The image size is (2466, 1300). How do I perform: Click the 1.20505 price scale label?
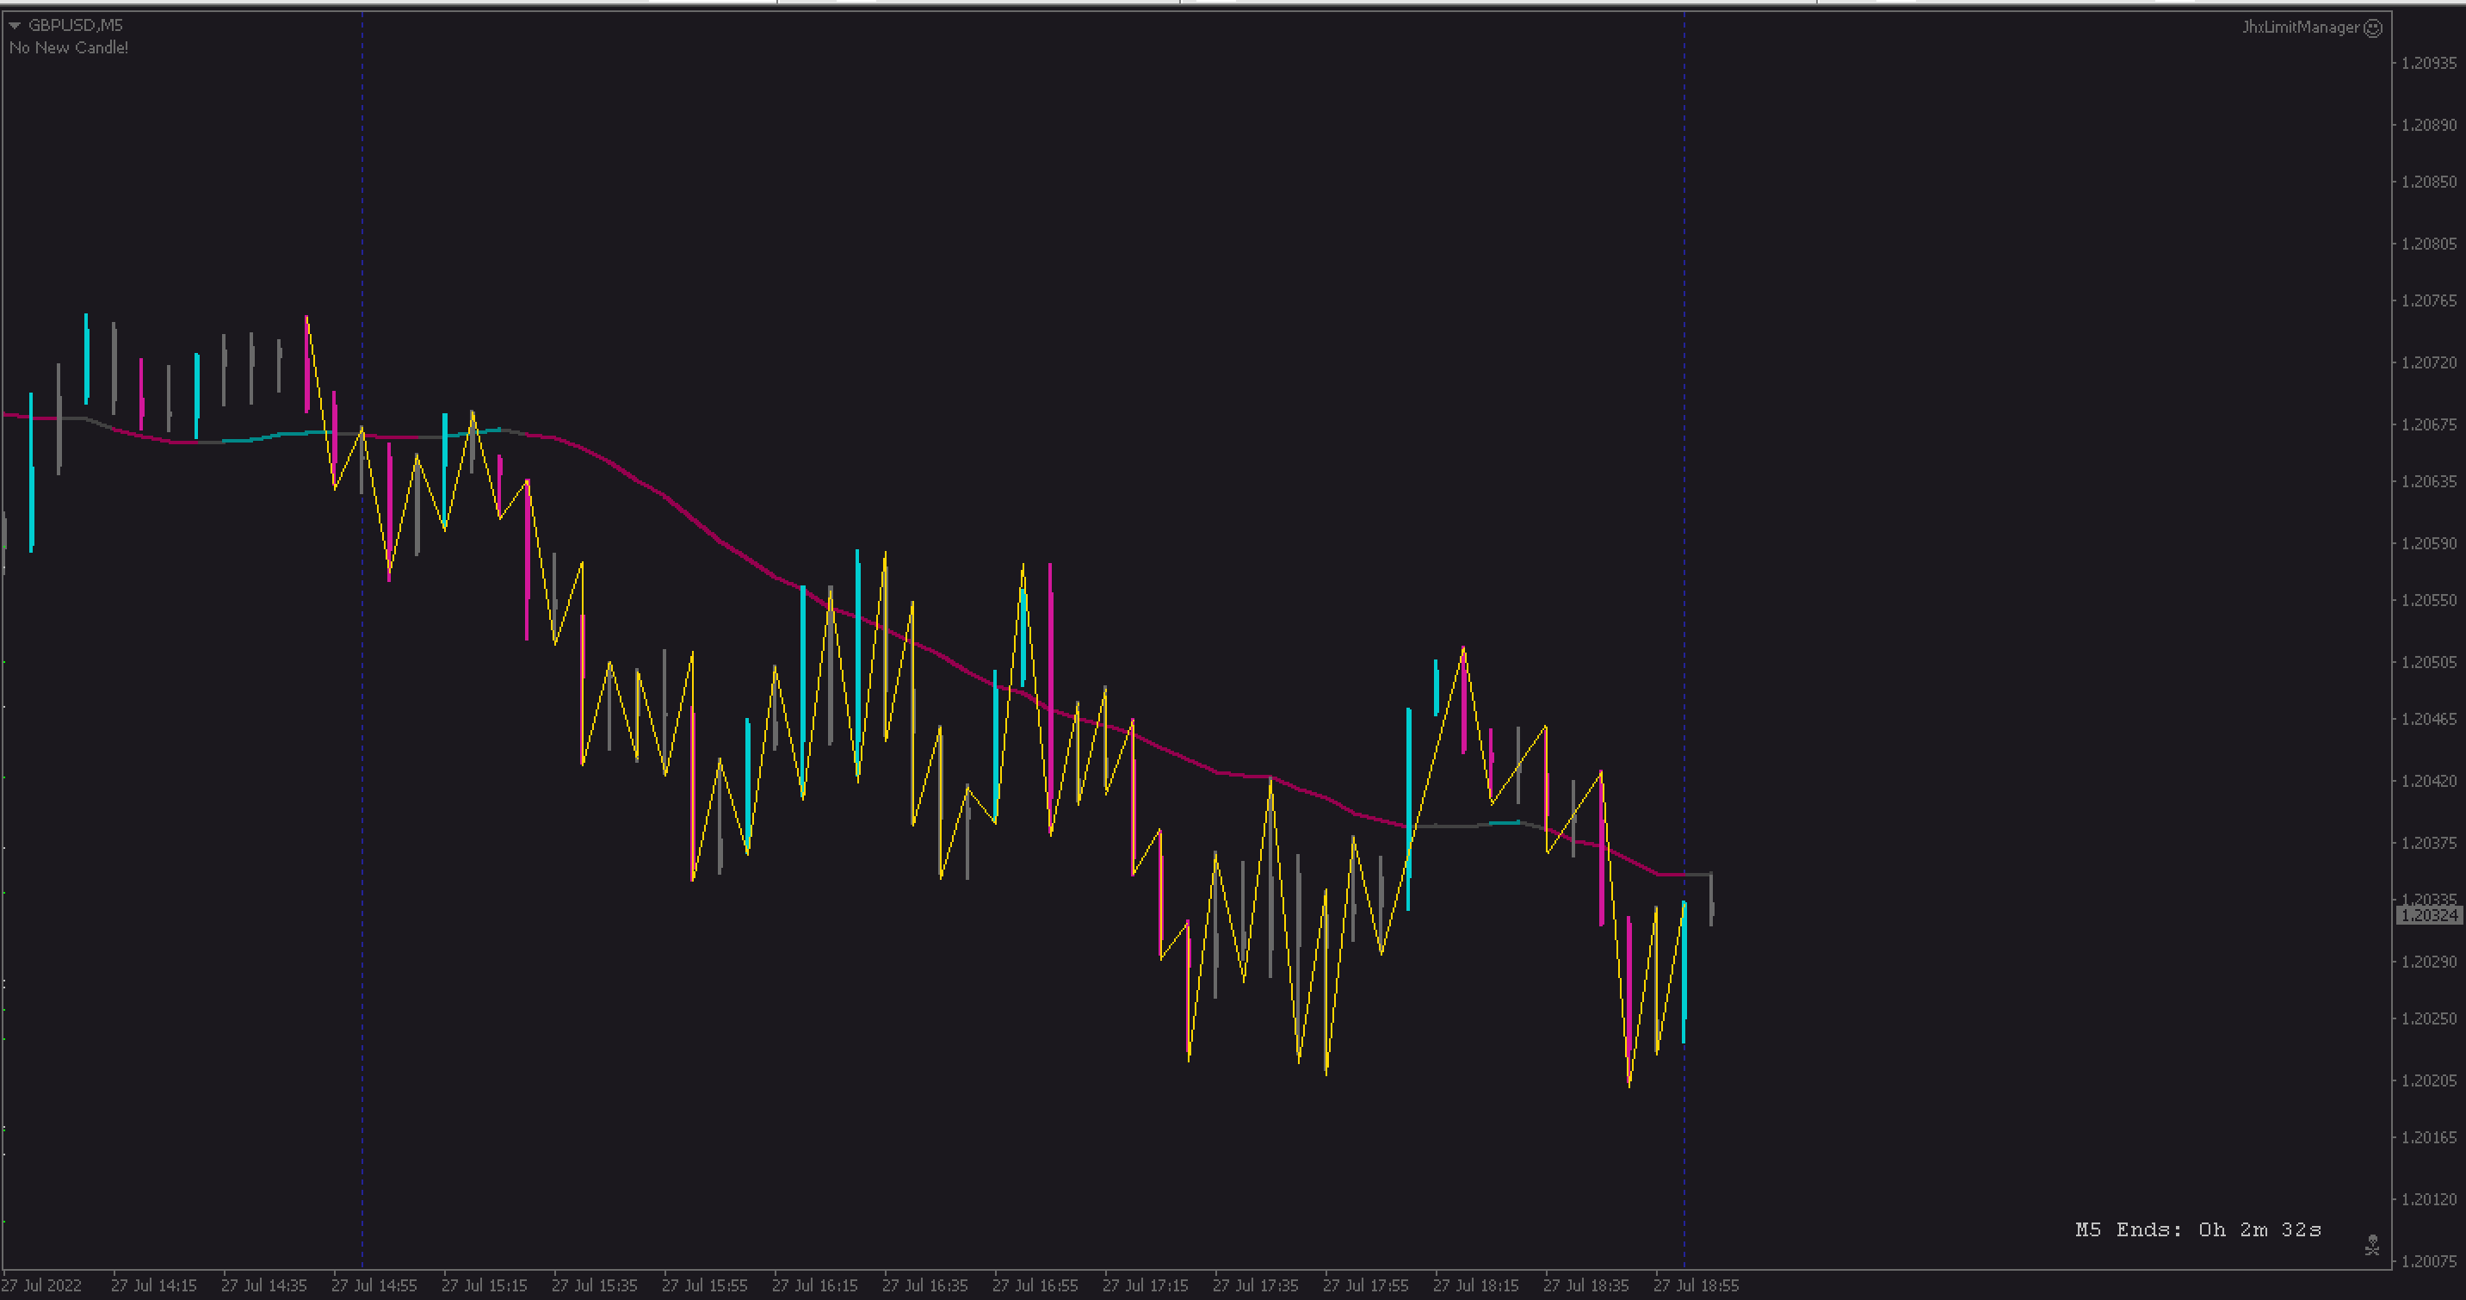(x=2428, y=661)
